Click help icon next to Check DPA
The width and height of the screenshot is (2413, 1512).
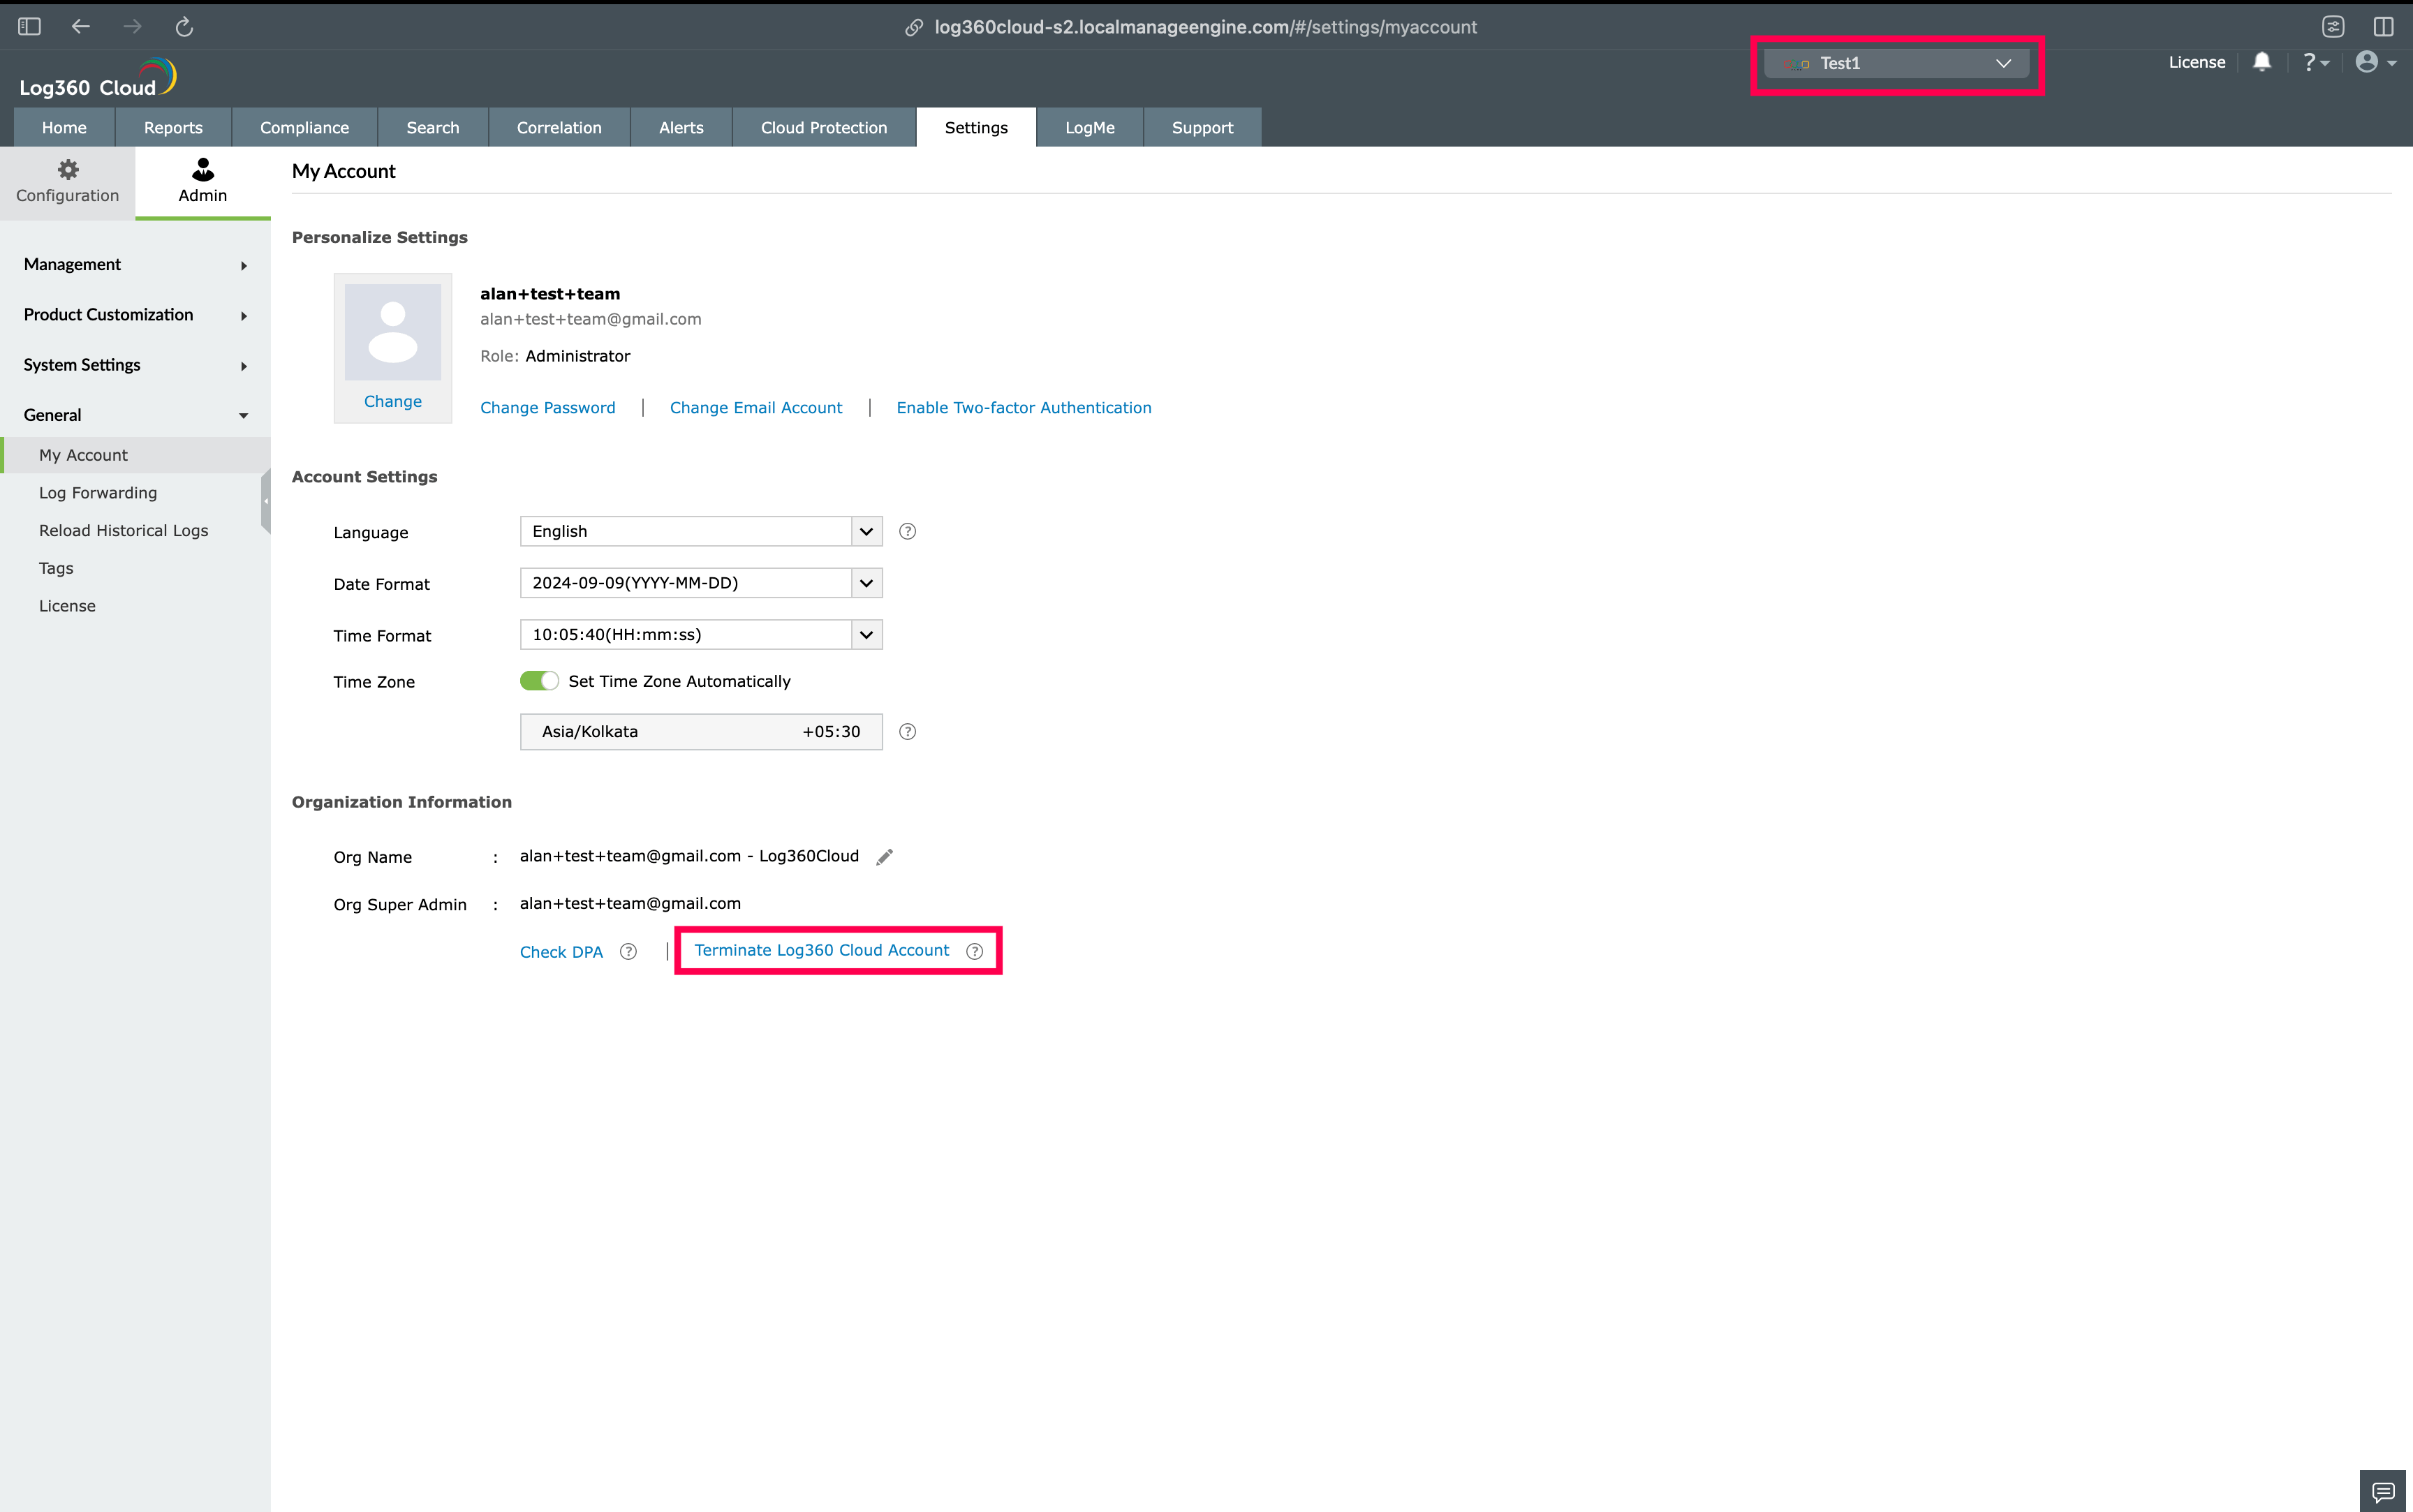(628, 951)
